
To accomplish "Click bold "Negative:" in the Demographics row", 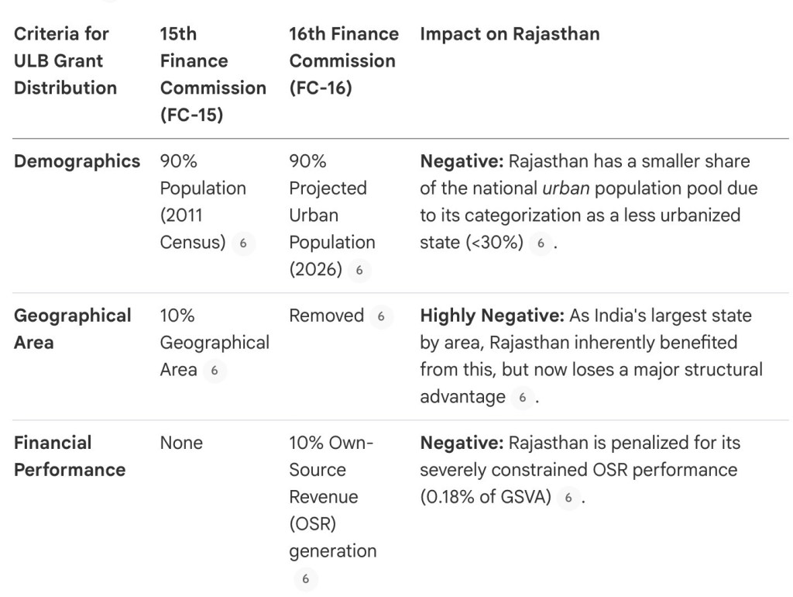I will [x=462, y=161].
